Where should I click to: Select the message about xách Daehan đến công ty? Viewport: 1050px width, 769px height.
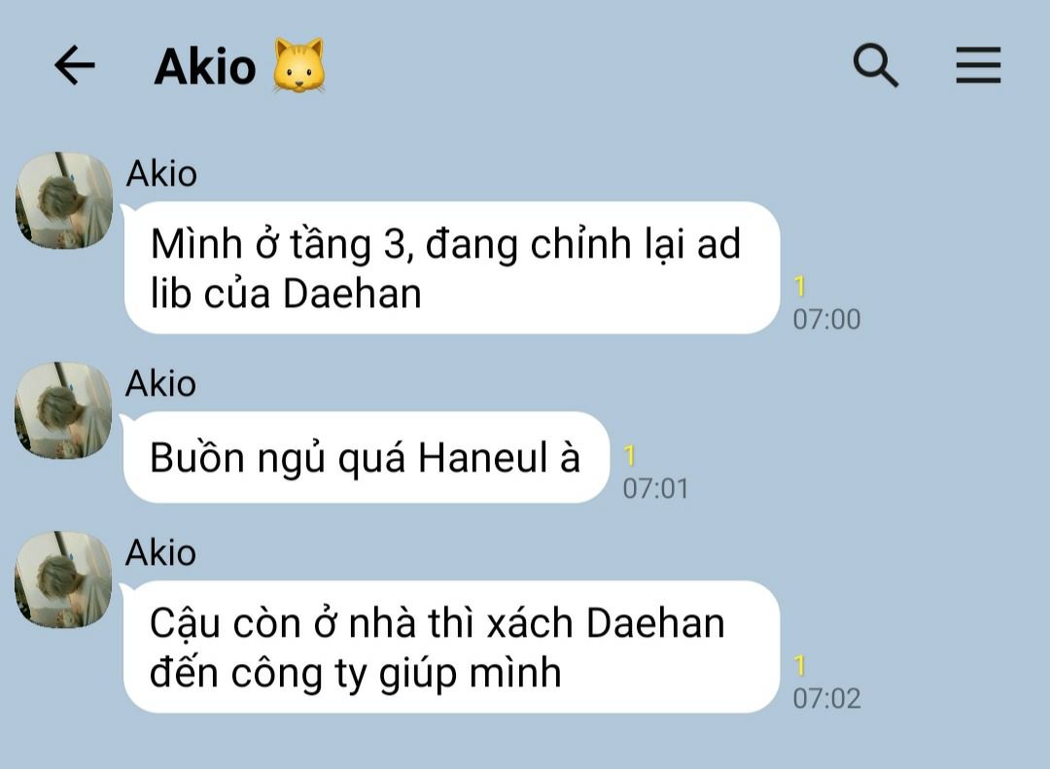(452, 647)
